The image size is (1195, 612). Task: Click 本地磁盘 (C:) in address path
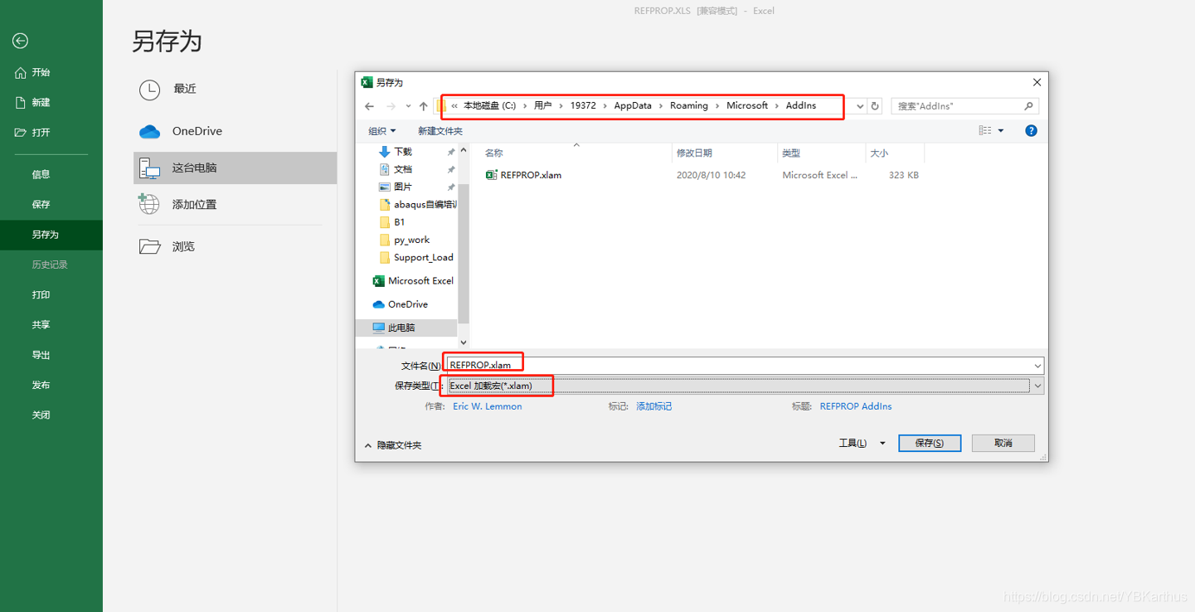[x=489, y=105]
